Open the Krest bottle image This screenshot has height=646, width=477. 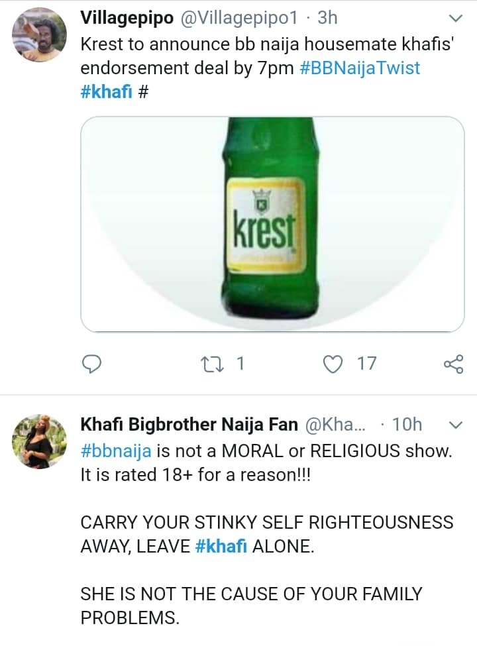point(272,224)
